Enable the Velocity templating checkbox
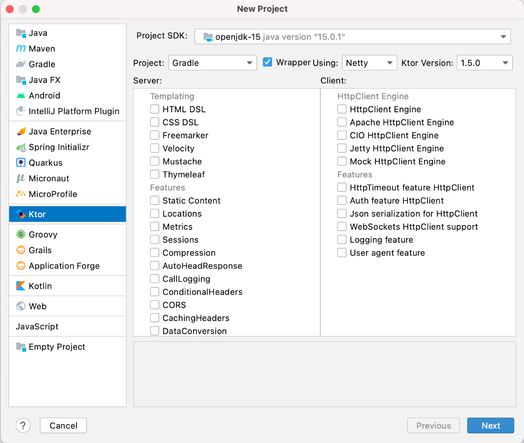 click(x=155, y=149)
